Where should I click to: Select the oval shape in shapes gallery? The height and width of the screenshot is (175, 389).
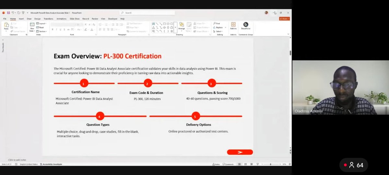(x=168, y=24)
